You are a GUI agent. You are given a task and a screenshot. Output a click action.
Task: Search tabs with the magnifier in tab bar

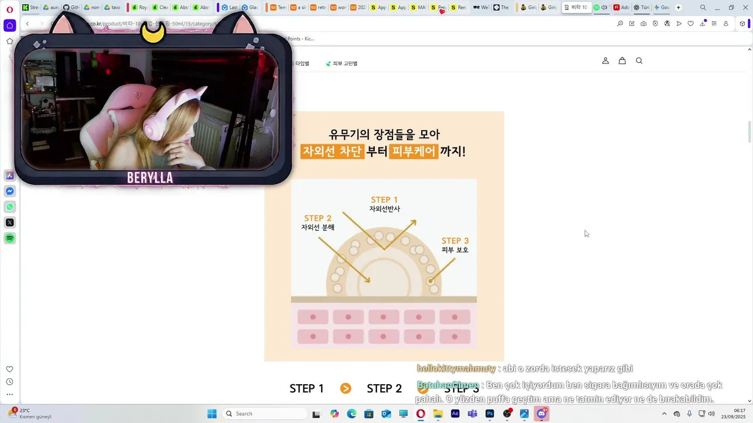click(703, 8)
